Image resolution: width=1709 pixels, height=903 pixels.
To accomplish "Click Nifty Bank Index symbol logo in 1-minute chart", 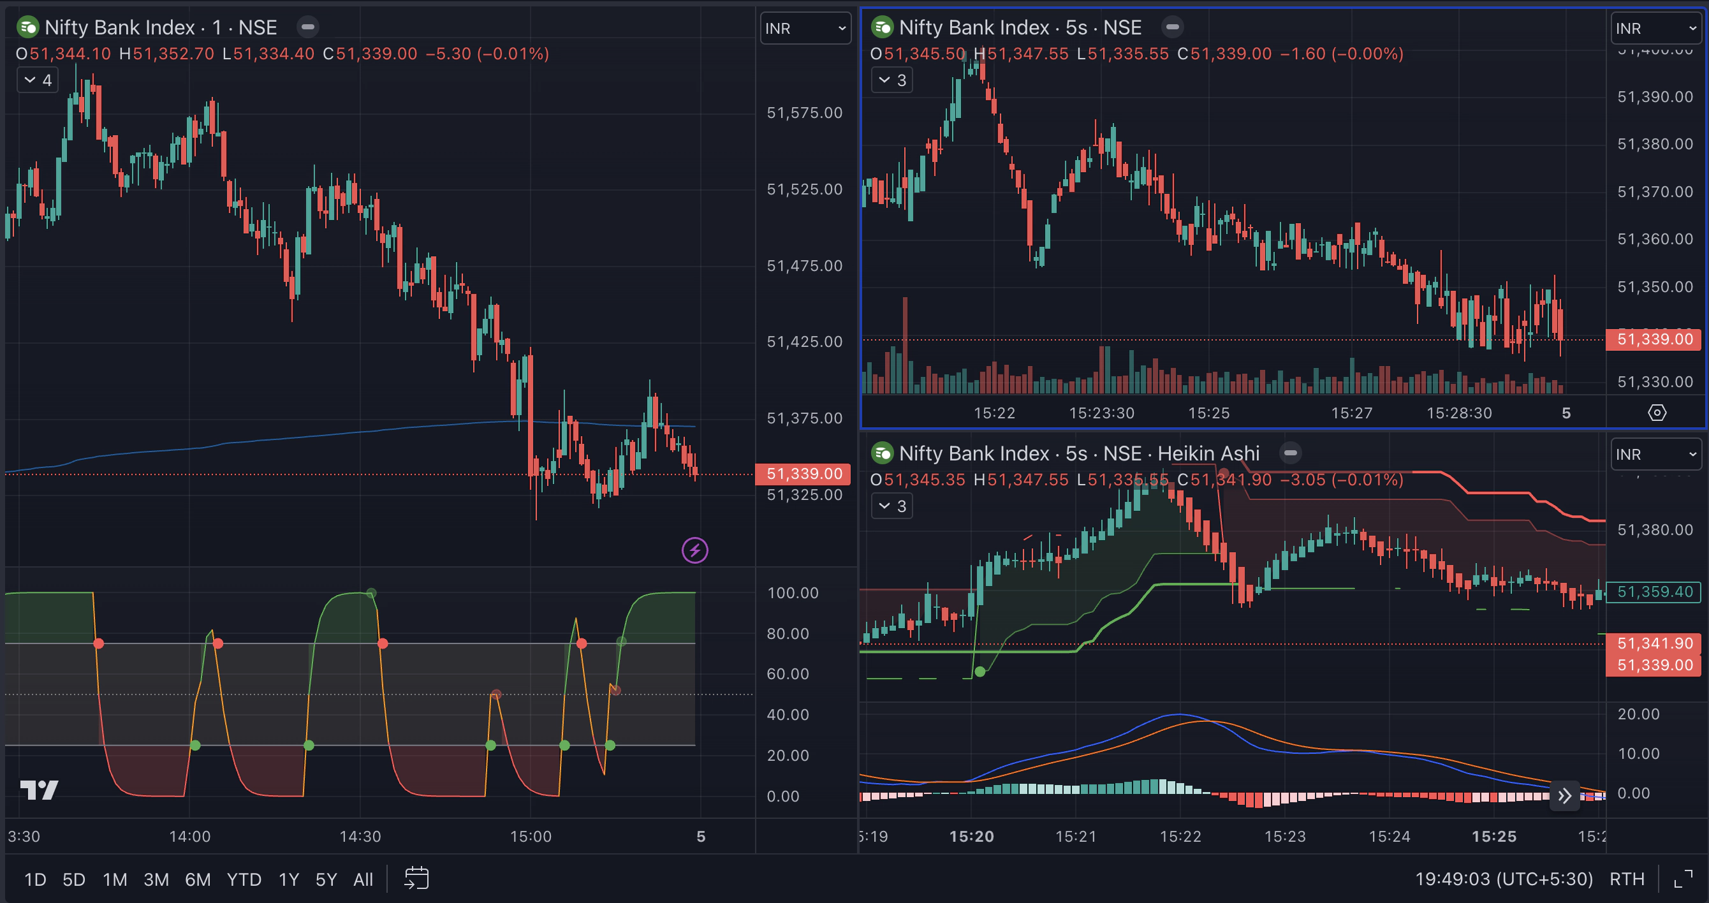I will pyautogui.click(x=28, y=27).
